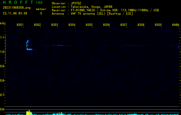
Task: Click the 0358 time marker
Action: click(x=141, y=25)
